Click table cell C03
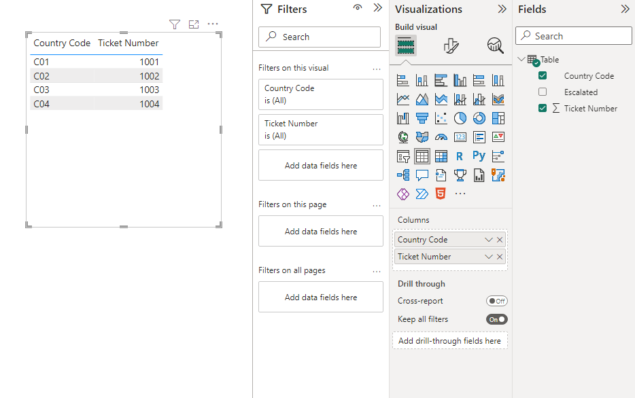The height and width of the screenshot is (398, 635). (x=41, y=90)
